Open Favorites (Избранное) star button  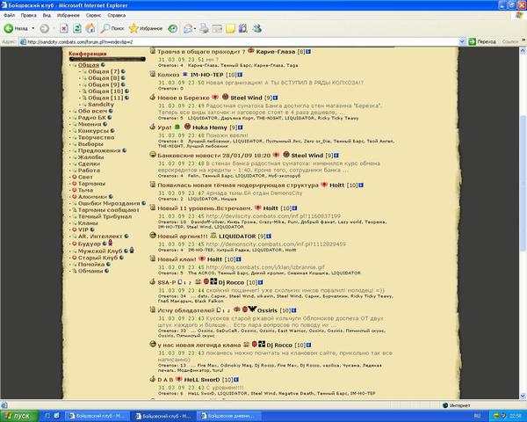[x=146, y=29]
